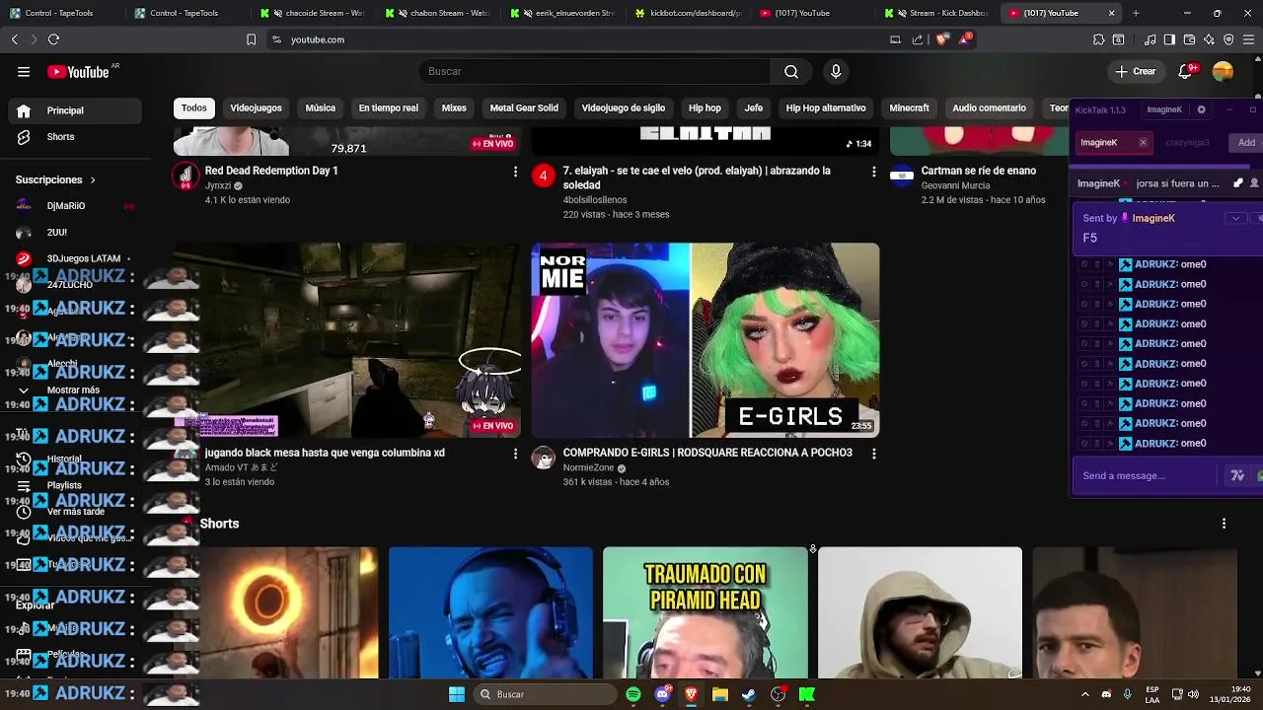
Task: Switch to chacoide Stream browser tab
Action: (312, 13)
